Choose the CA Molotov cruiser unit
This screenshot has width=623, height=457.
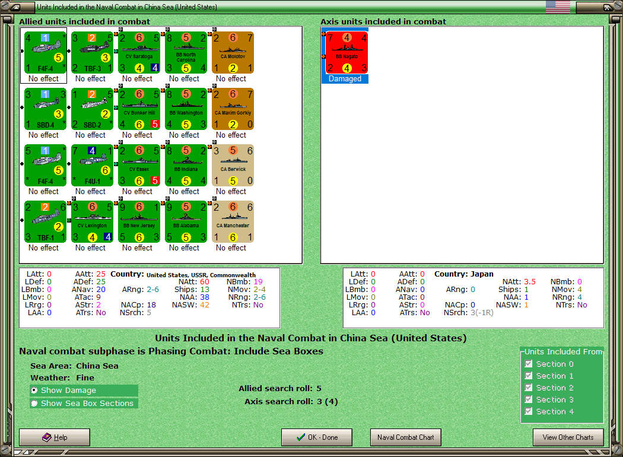(x=233, y=52)
